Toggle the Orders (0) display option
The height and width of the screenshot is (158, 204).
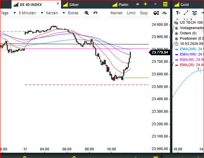tap(177, 33)
